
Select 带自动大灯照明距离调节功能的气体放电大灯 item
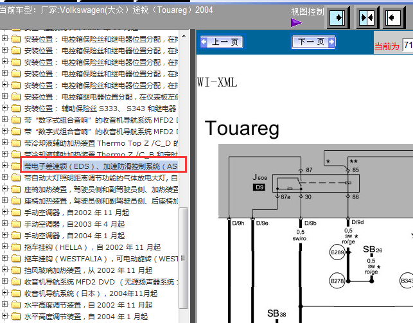(101, 178)
